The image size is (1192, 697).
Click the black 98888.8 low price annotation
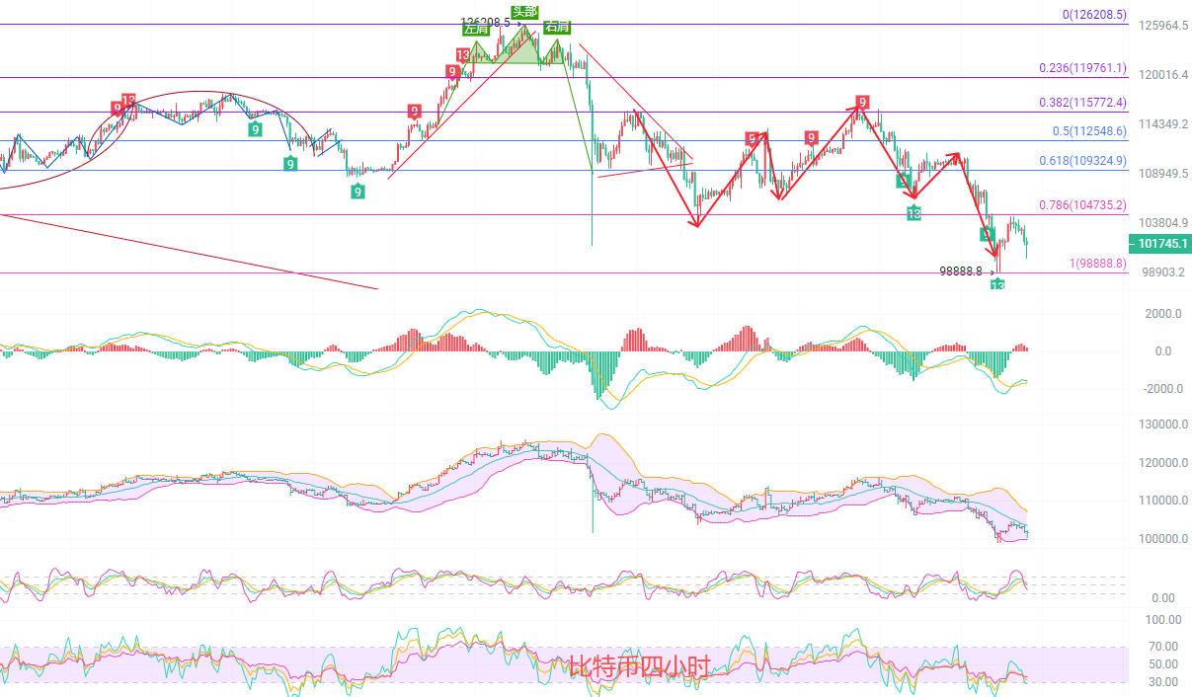click(966, 271)
